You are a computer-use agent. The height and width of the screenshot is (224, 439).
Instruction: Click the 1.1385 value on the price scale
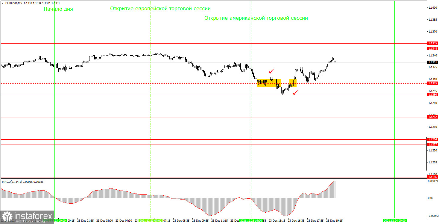click(433, 20)
